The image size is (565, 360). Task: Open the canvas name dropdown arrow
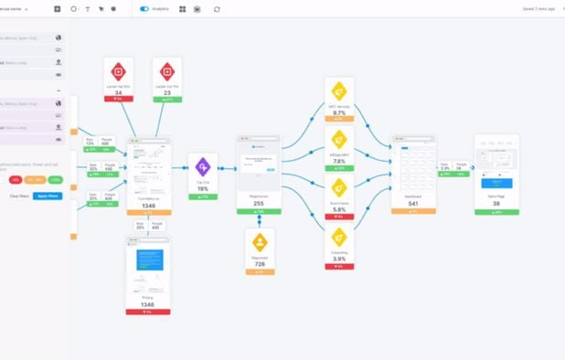[x=26, y=9]
